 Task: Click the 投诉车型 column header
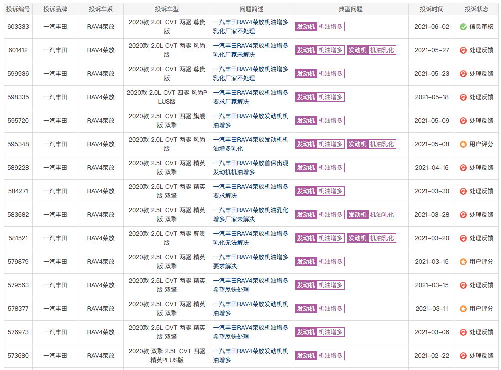coord(167,9)
